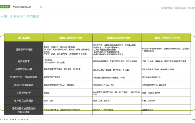The height and width of the screenshot is (123, 195).
Task: Click the 消费或使用场景 row label
Action: 24,69
